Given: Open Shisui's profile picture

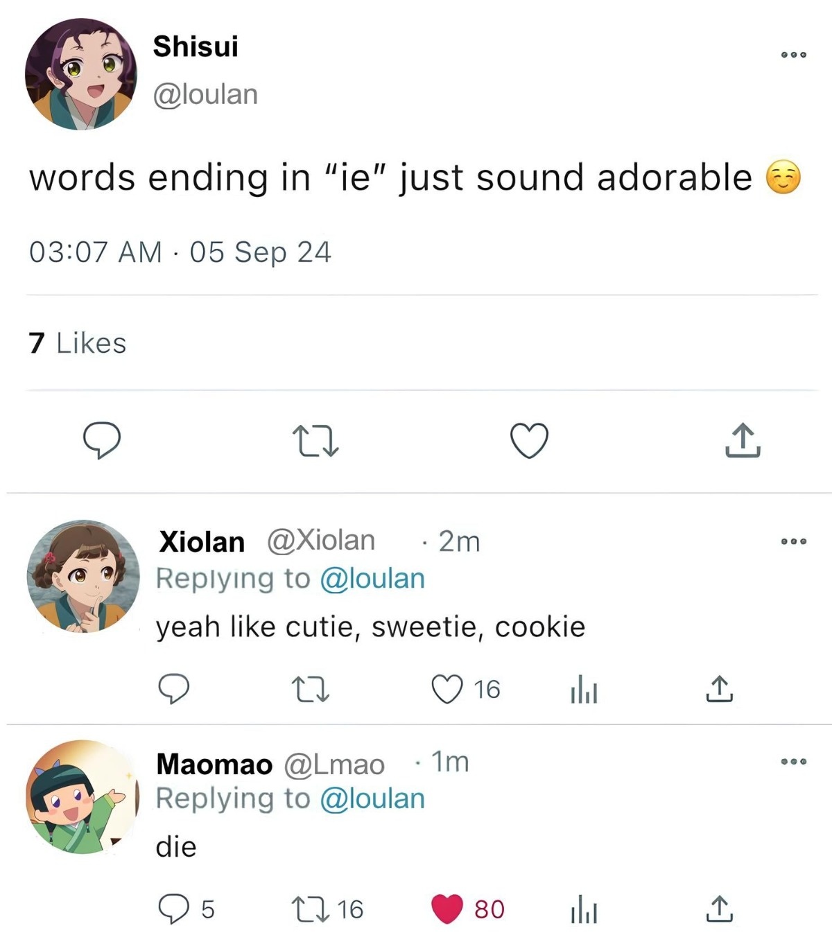Looking at the screenshot, I should tap(81, 74).
